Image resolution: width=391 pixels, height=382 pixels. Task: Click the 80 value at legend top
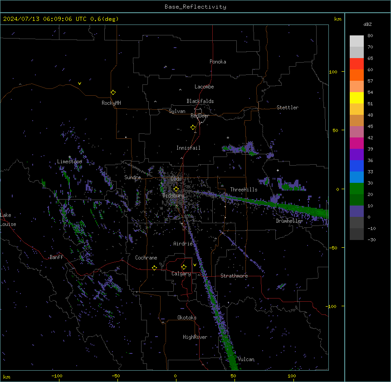[370, 36]
